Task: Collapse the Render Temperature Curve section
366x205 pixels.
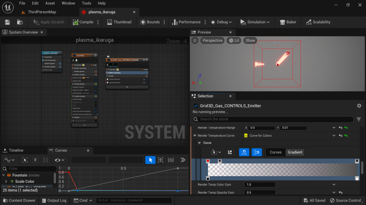Action: 195,136
